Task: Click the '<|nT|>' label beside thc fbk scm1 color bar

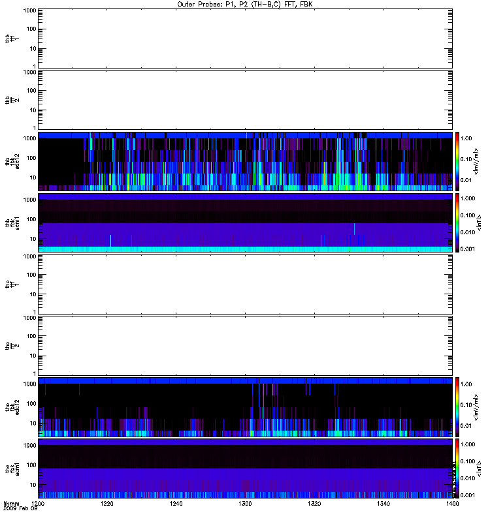Action: click(479, 468)
